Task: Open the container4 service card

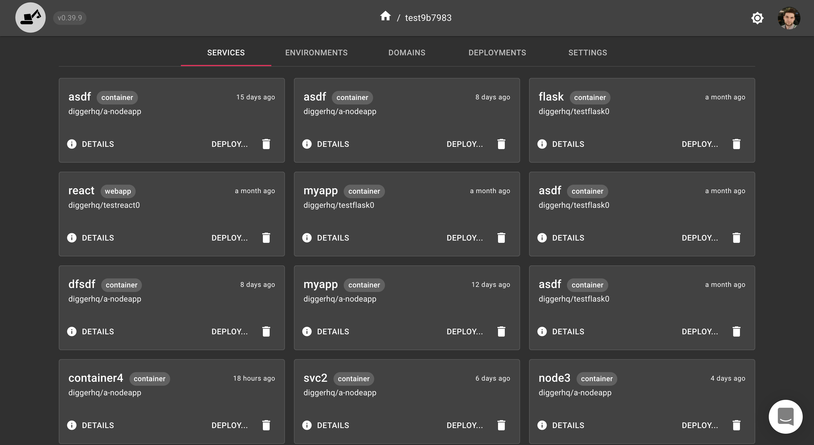Action: click(96, 378)
